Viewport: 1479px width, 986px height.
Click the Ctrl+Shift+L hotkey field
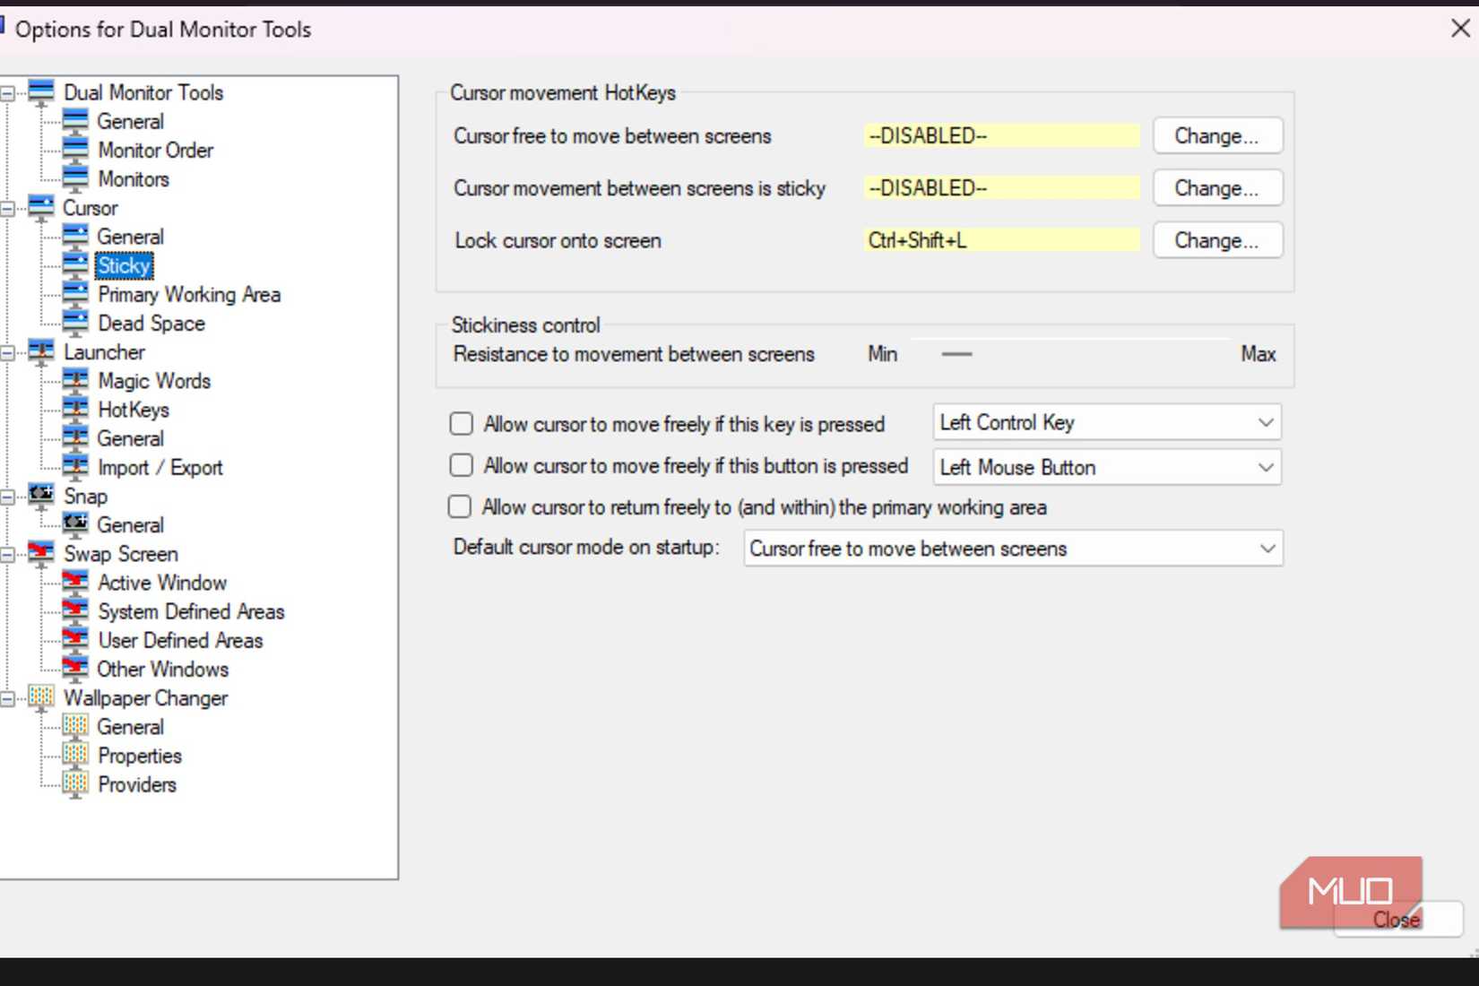(1000, 239)
